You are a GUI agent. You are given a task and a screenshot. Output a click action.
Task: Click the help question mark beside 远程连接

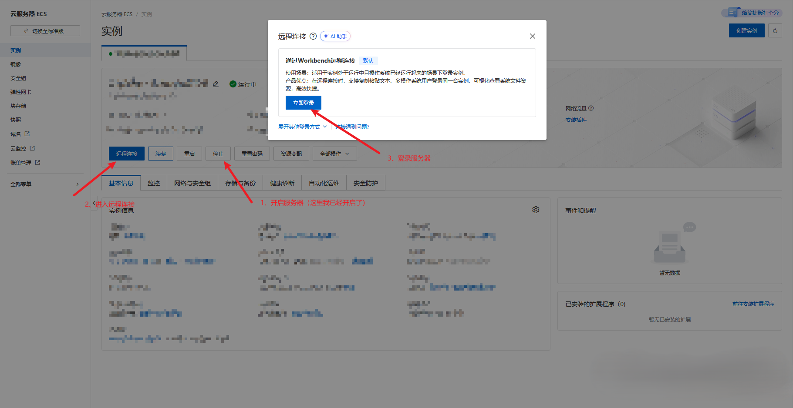(x=313, y=36)
